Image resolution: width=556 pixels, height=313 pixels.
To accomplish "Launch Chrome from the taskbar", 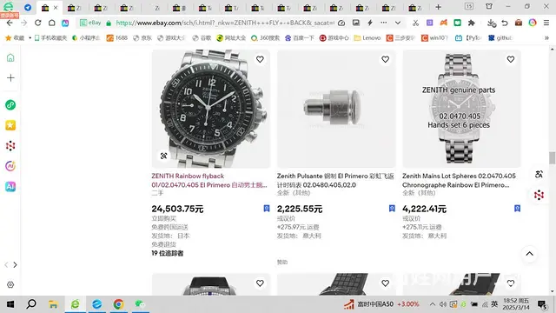I will (118, 304).
